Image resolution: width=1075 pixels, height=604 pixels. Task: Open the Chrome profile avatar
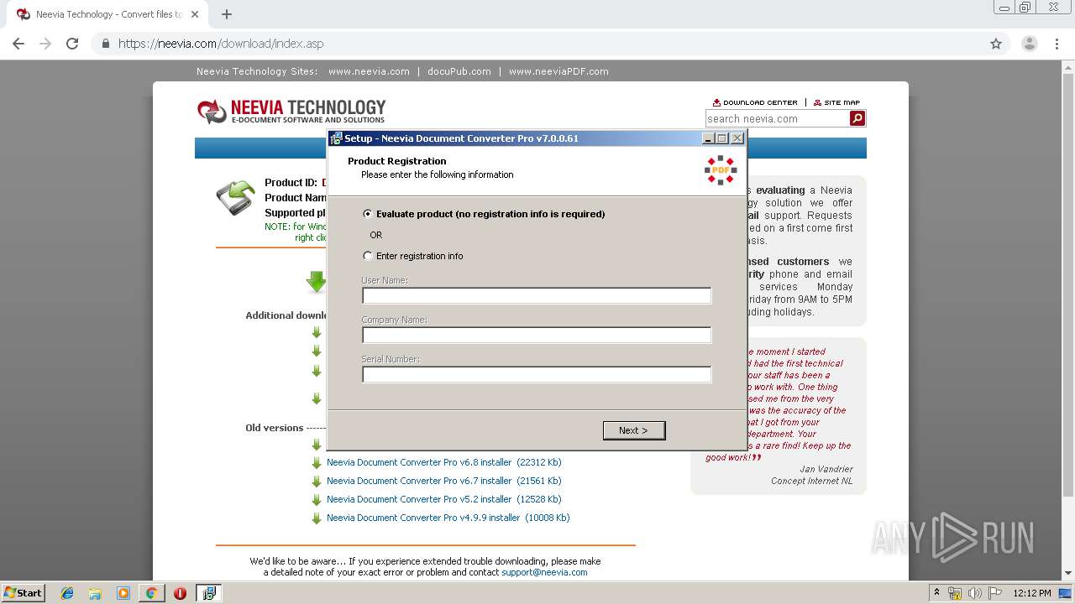point(1030,44)
